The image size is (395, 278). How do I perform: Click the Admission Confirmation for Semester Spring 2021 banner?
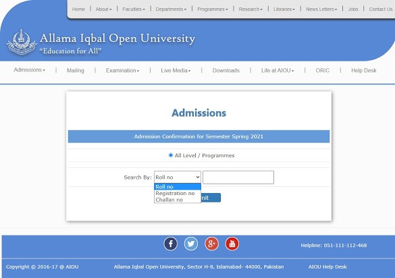(x=199, y=136)
